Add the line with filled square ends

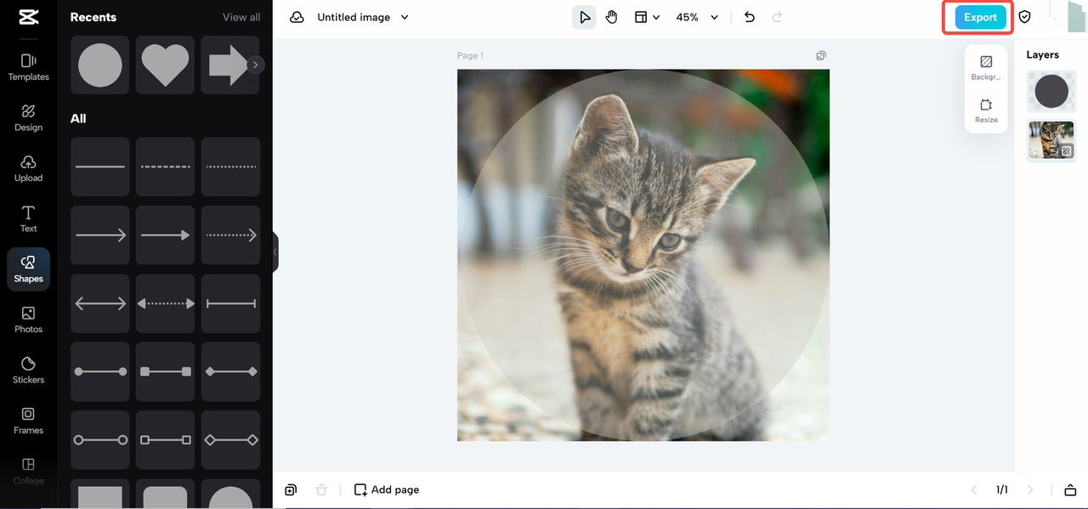[x=165, y=371]
